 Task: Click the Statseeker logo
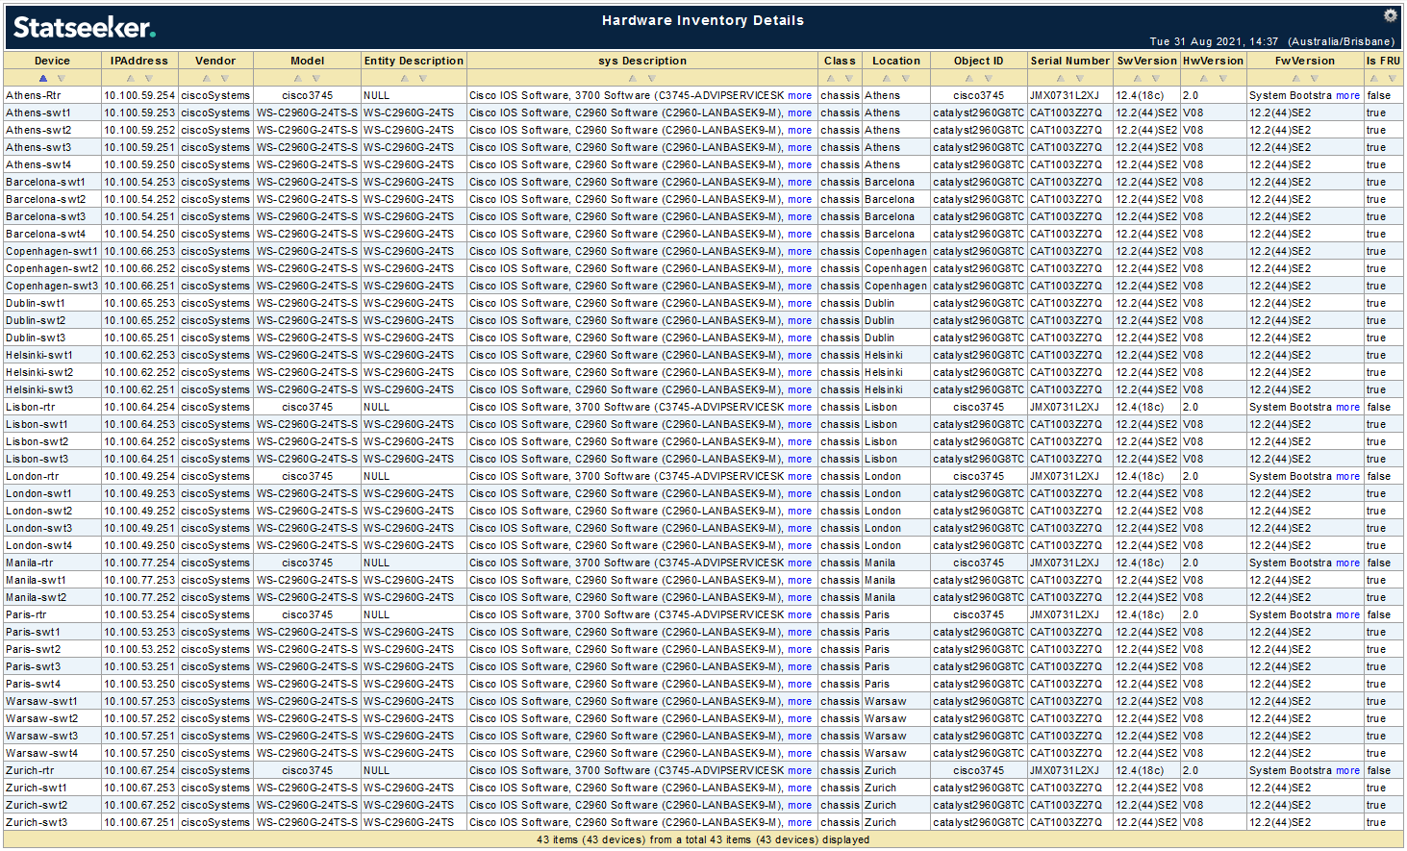pos(84,28)
